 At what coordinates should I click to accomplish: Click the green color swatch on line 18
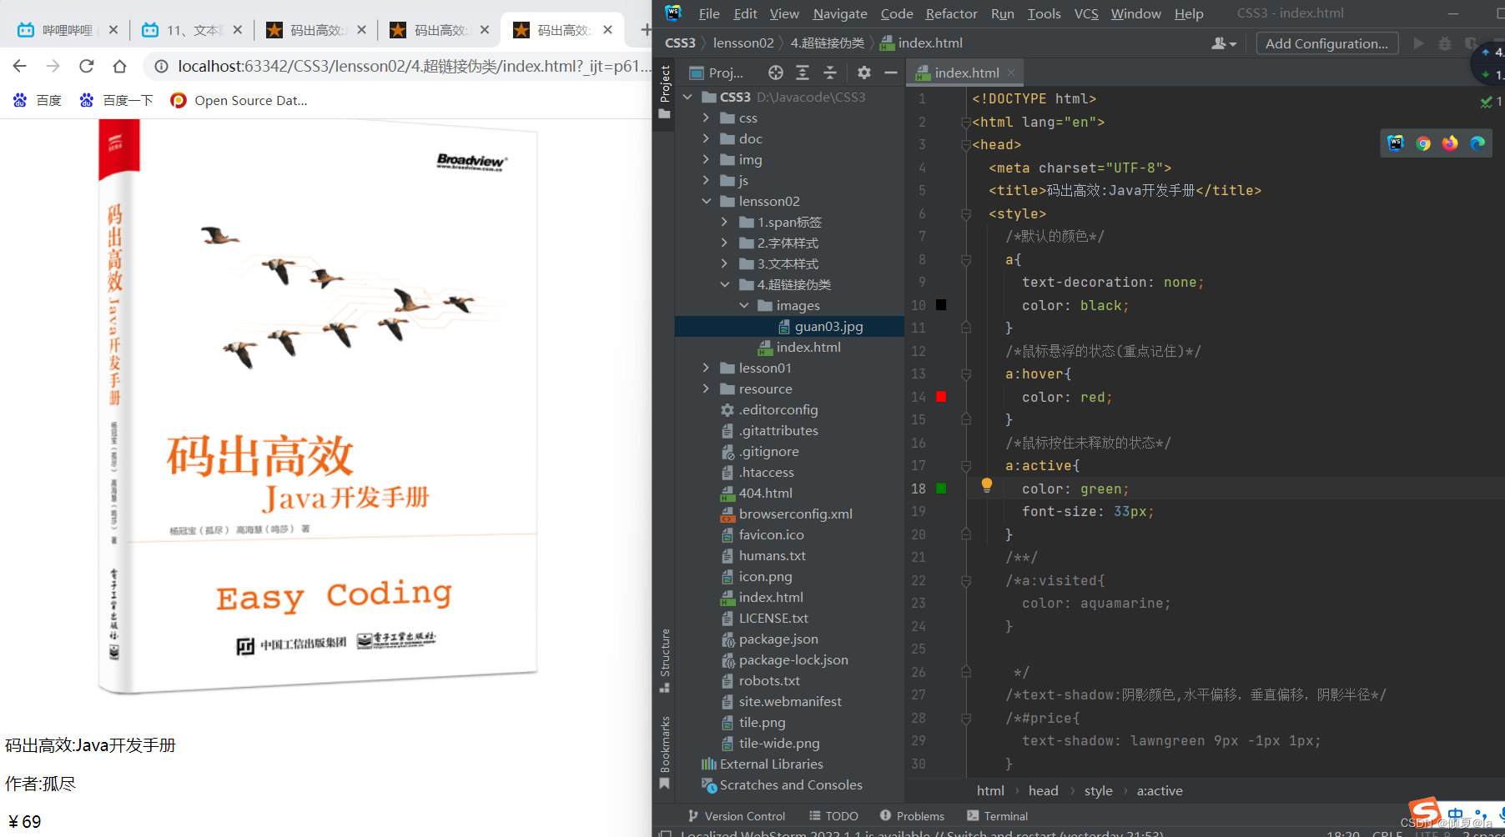(x=941, y=489)
